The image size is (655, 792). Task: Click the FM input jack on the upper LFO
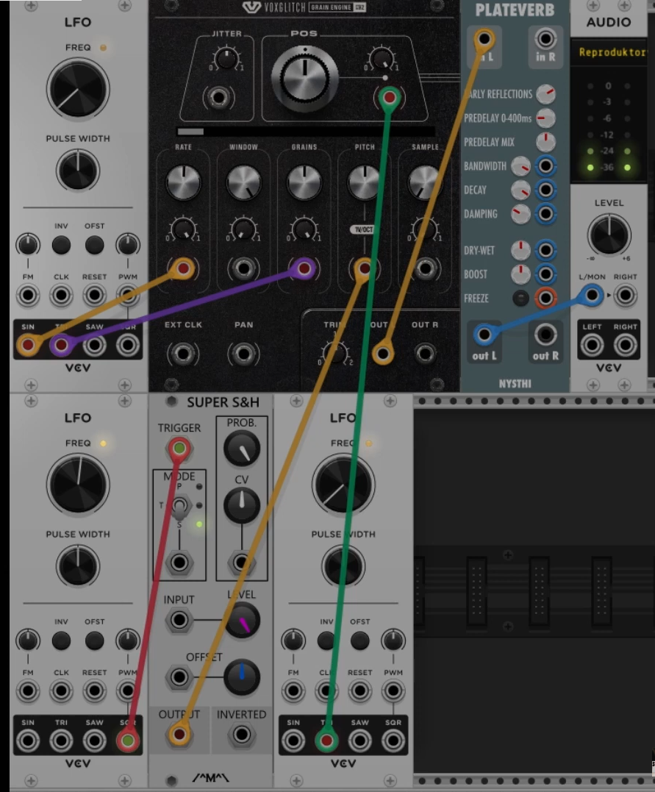28,295
